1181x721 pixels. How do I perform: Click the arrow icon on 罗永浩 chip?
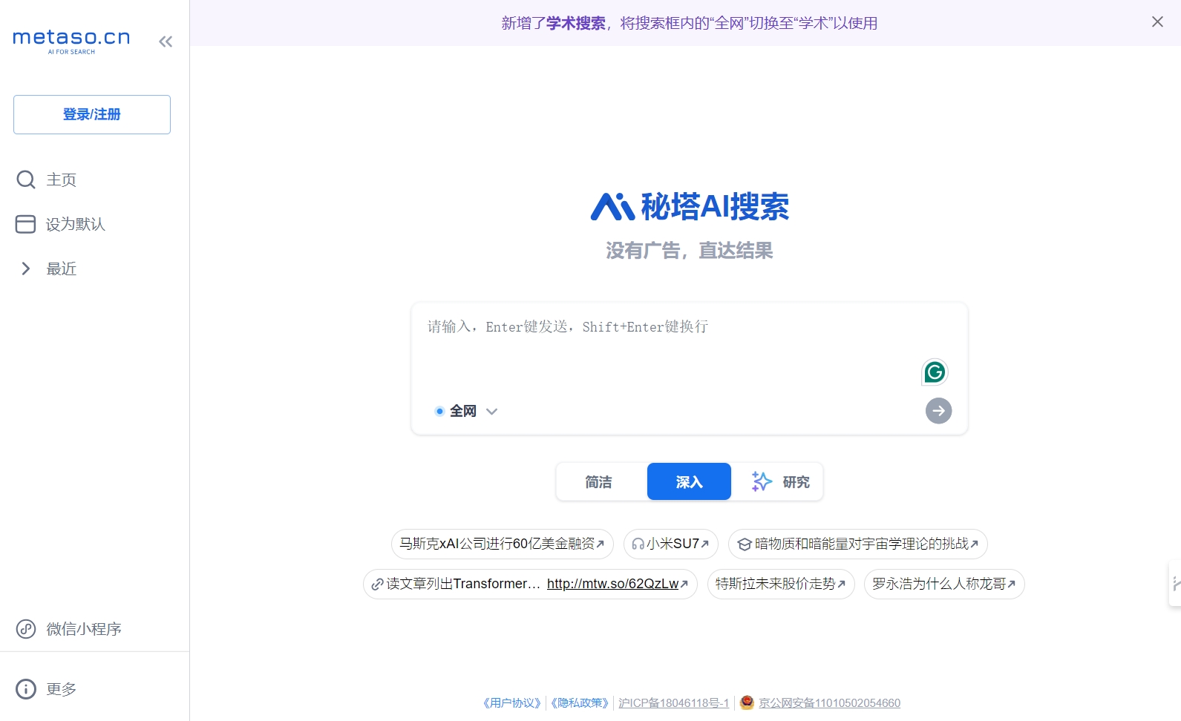pyautogui.click(x=1011, y=584)
